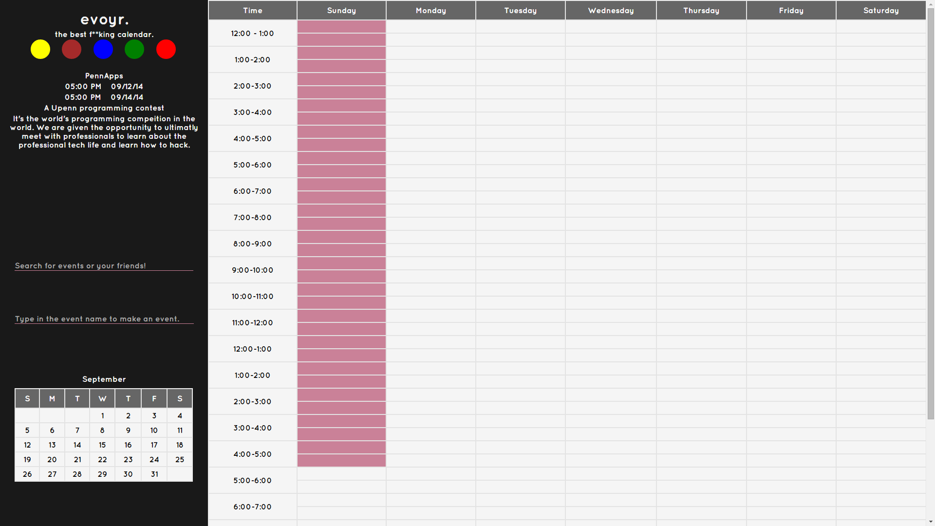
Task: Click the yellow color circle
Action: 40,50
